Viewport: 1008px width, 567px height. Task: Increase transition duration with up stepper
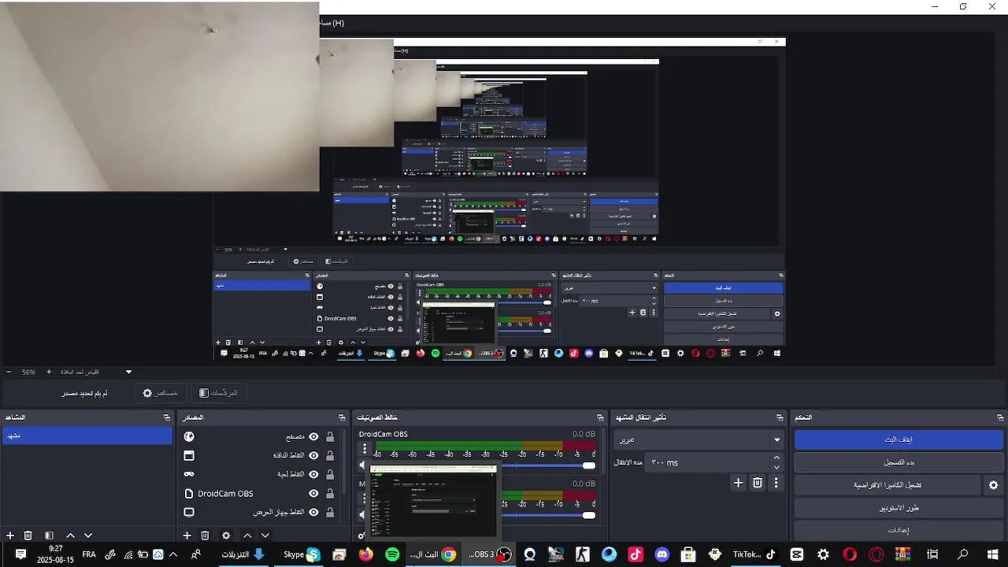pos(776,458)
